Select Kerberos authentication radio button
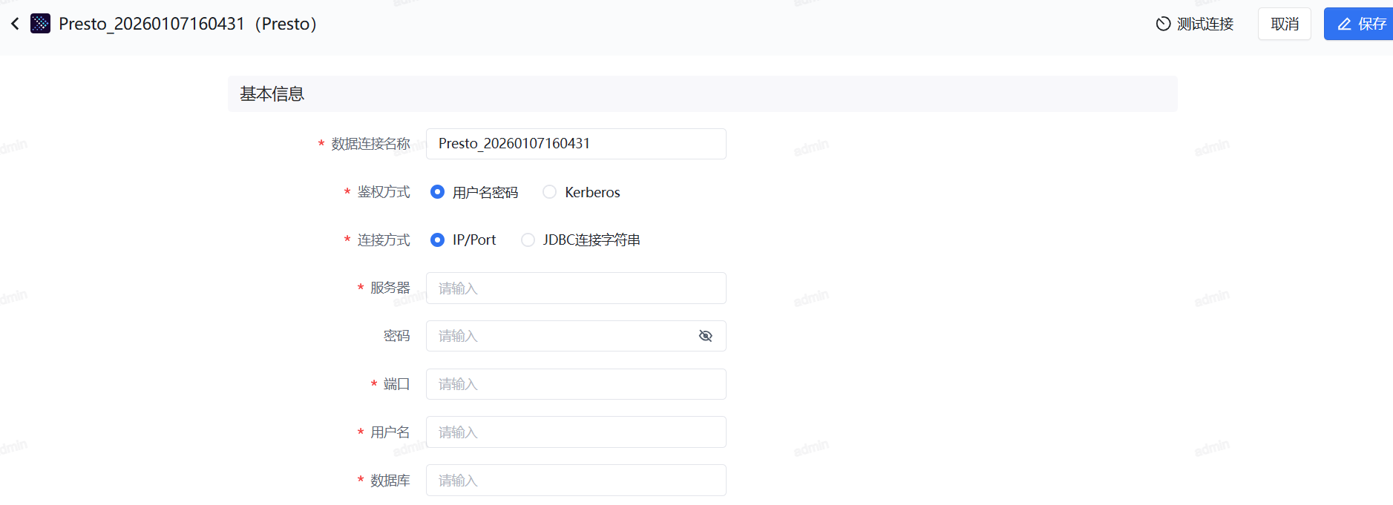The width and height of the screenshot is (1393, 505). click(x=549, y=192)
